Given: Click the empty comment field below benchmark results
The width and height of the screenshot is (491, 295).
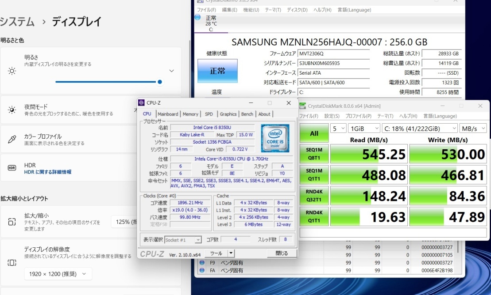Looking at the screenshot, I should coord(393,232).
